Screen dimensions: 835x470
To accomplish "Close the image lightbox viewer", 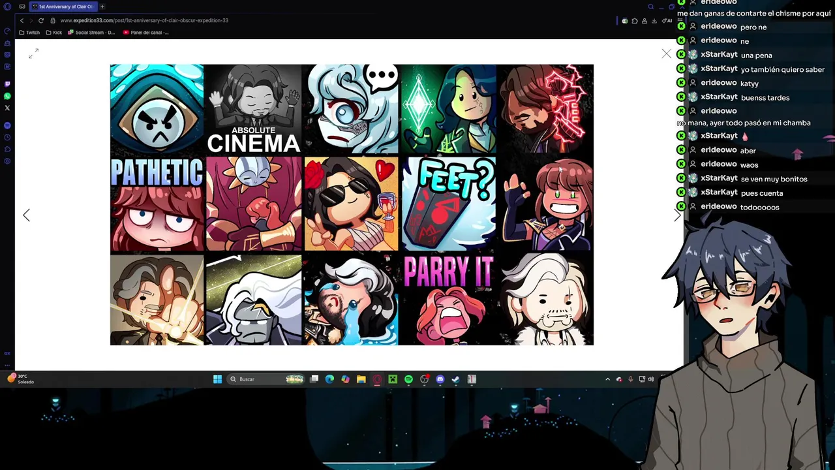I will 666,54.
